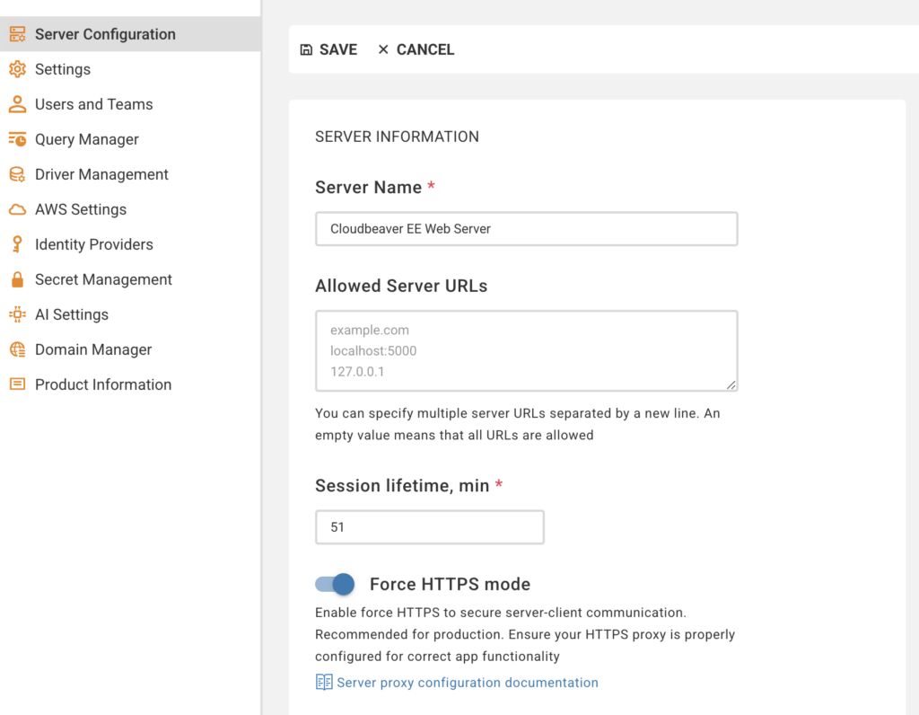Click the Settings gear icon

(x=17, y=69)
